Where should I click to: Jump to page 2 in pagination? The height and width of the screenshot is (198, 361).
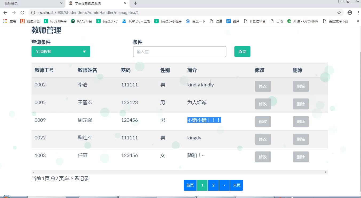213,185
